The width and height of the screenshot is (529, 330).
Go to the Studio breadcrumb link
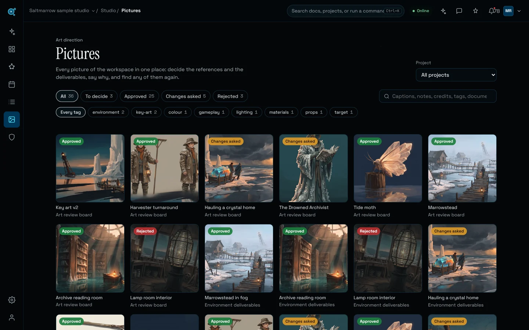pos(108,11)
